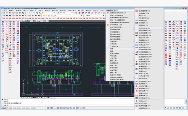Choose the submenu entry ending in CK

(149, 35)
